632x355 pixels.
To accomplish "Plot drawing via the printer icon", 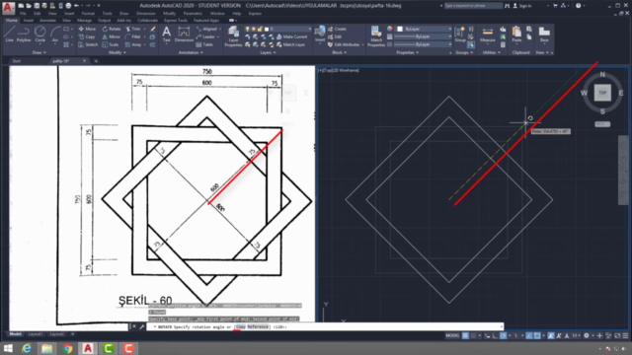I will click(x=68, y=6).
